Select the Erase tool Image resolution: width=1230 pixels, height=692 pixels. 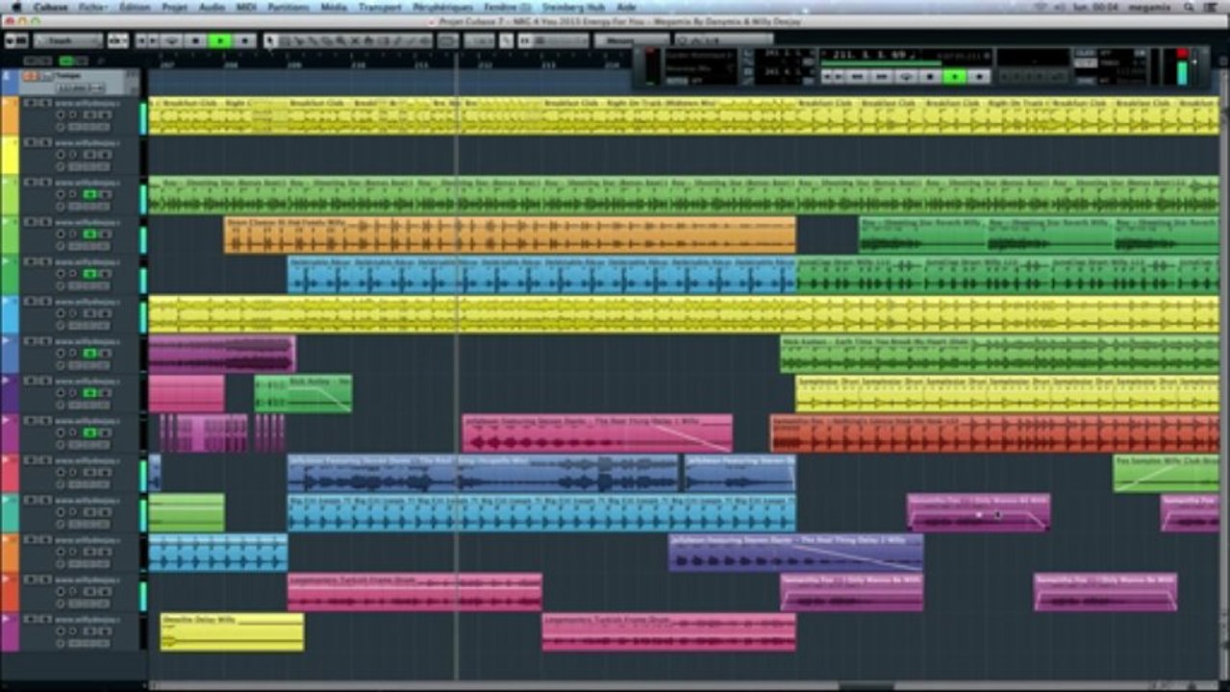(327, 40)
